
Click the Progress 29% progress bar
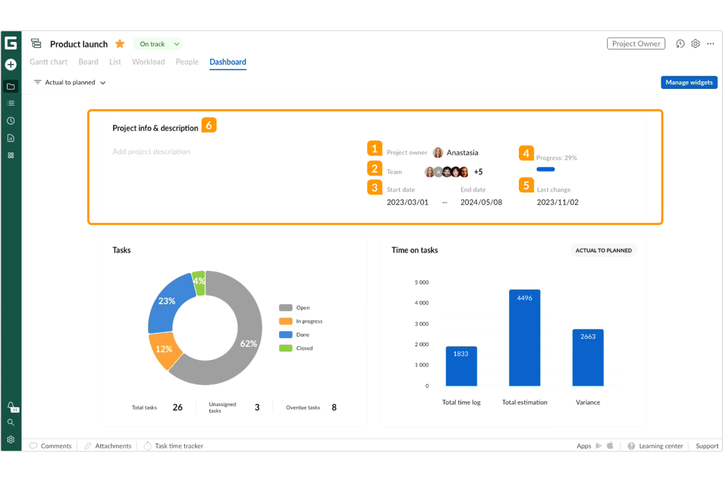(x=546, y=169)
